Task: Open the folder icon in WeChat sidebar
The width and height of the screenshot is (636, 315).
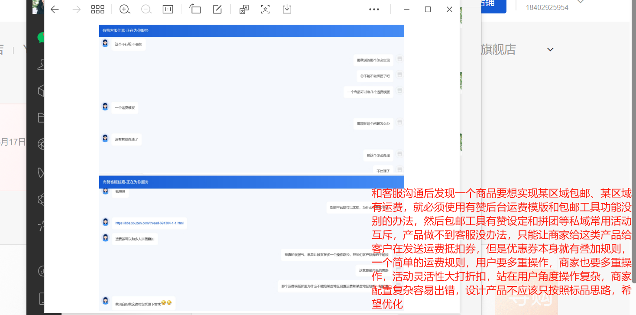Action: [42, 117]
